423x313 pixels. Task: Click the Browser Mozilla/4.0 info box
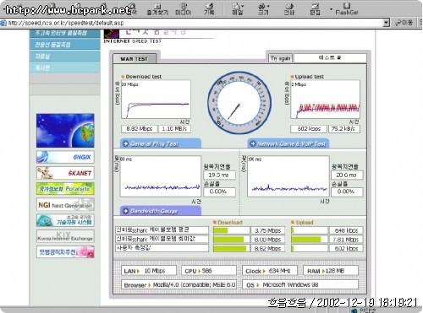179,284
